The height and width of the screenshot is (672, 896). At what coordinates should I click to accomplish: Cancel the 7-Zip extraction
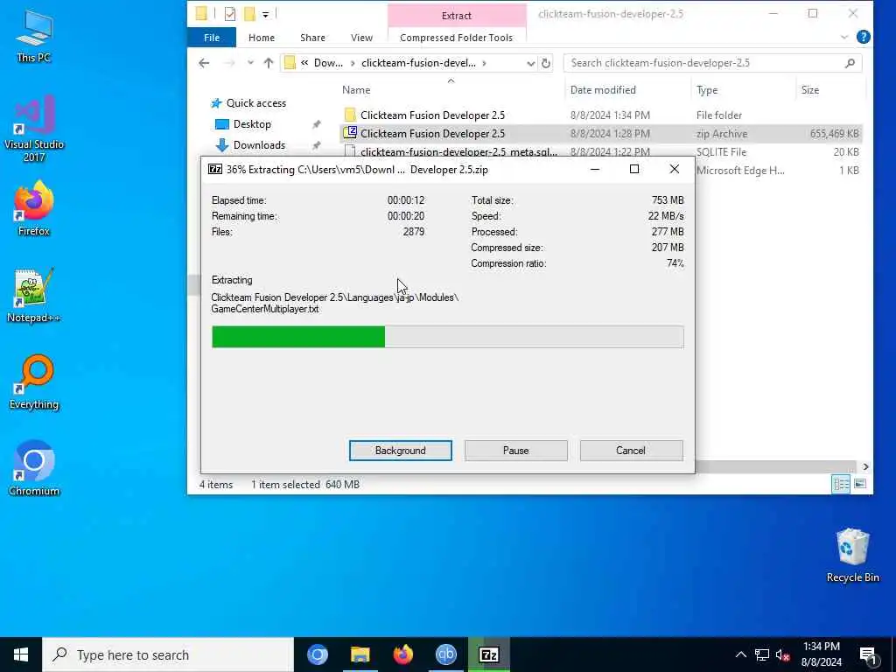point(631,451)
